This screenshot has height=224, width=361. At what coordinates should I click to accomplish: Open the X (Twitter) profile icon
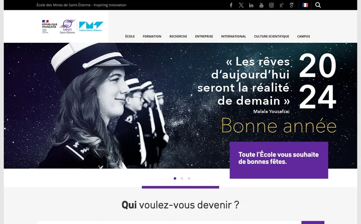[x=241, y=5]
